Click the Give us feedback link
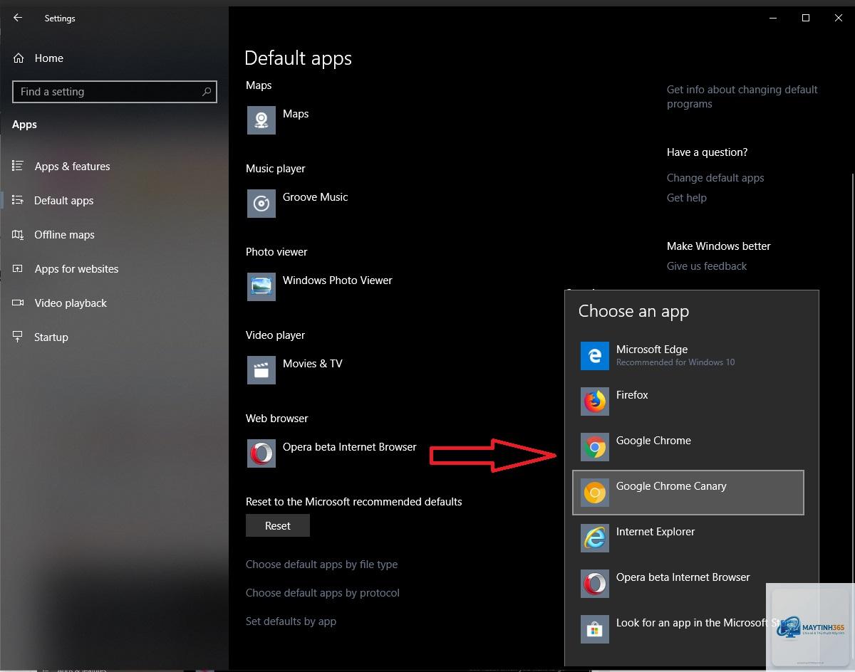The height and width of the screenshot is (672, 855). coord(707,266)
